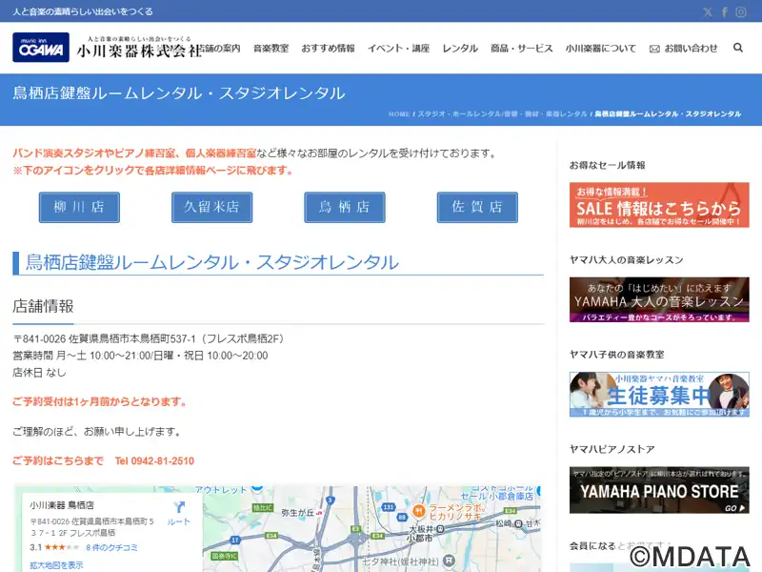The width and height of the screenshot is (762, 572).
Task: Select the 久留米店 store button
Action: (211, 207)
